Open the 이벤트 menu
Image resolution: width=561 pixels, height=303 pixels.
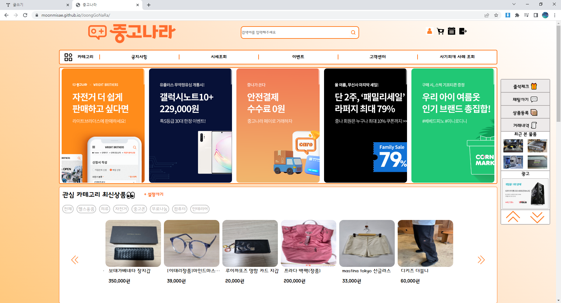(x=298, y=57)
